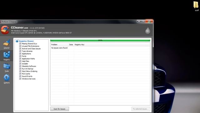Toggle the Unused File Extensions checkbox
This screenshot has height=113, width=200.
[x=20, y=46]
